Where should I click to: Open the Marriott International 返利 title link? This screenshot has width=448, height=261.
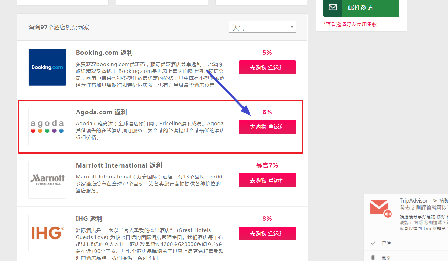[x=119, y=165]
